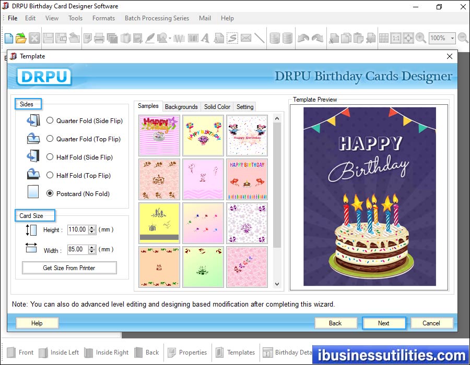The width and height of the screenshot is (470, 365).
Task: Click the New document toolbar icon
Action: pyautogui.click(x=9, y=38)
